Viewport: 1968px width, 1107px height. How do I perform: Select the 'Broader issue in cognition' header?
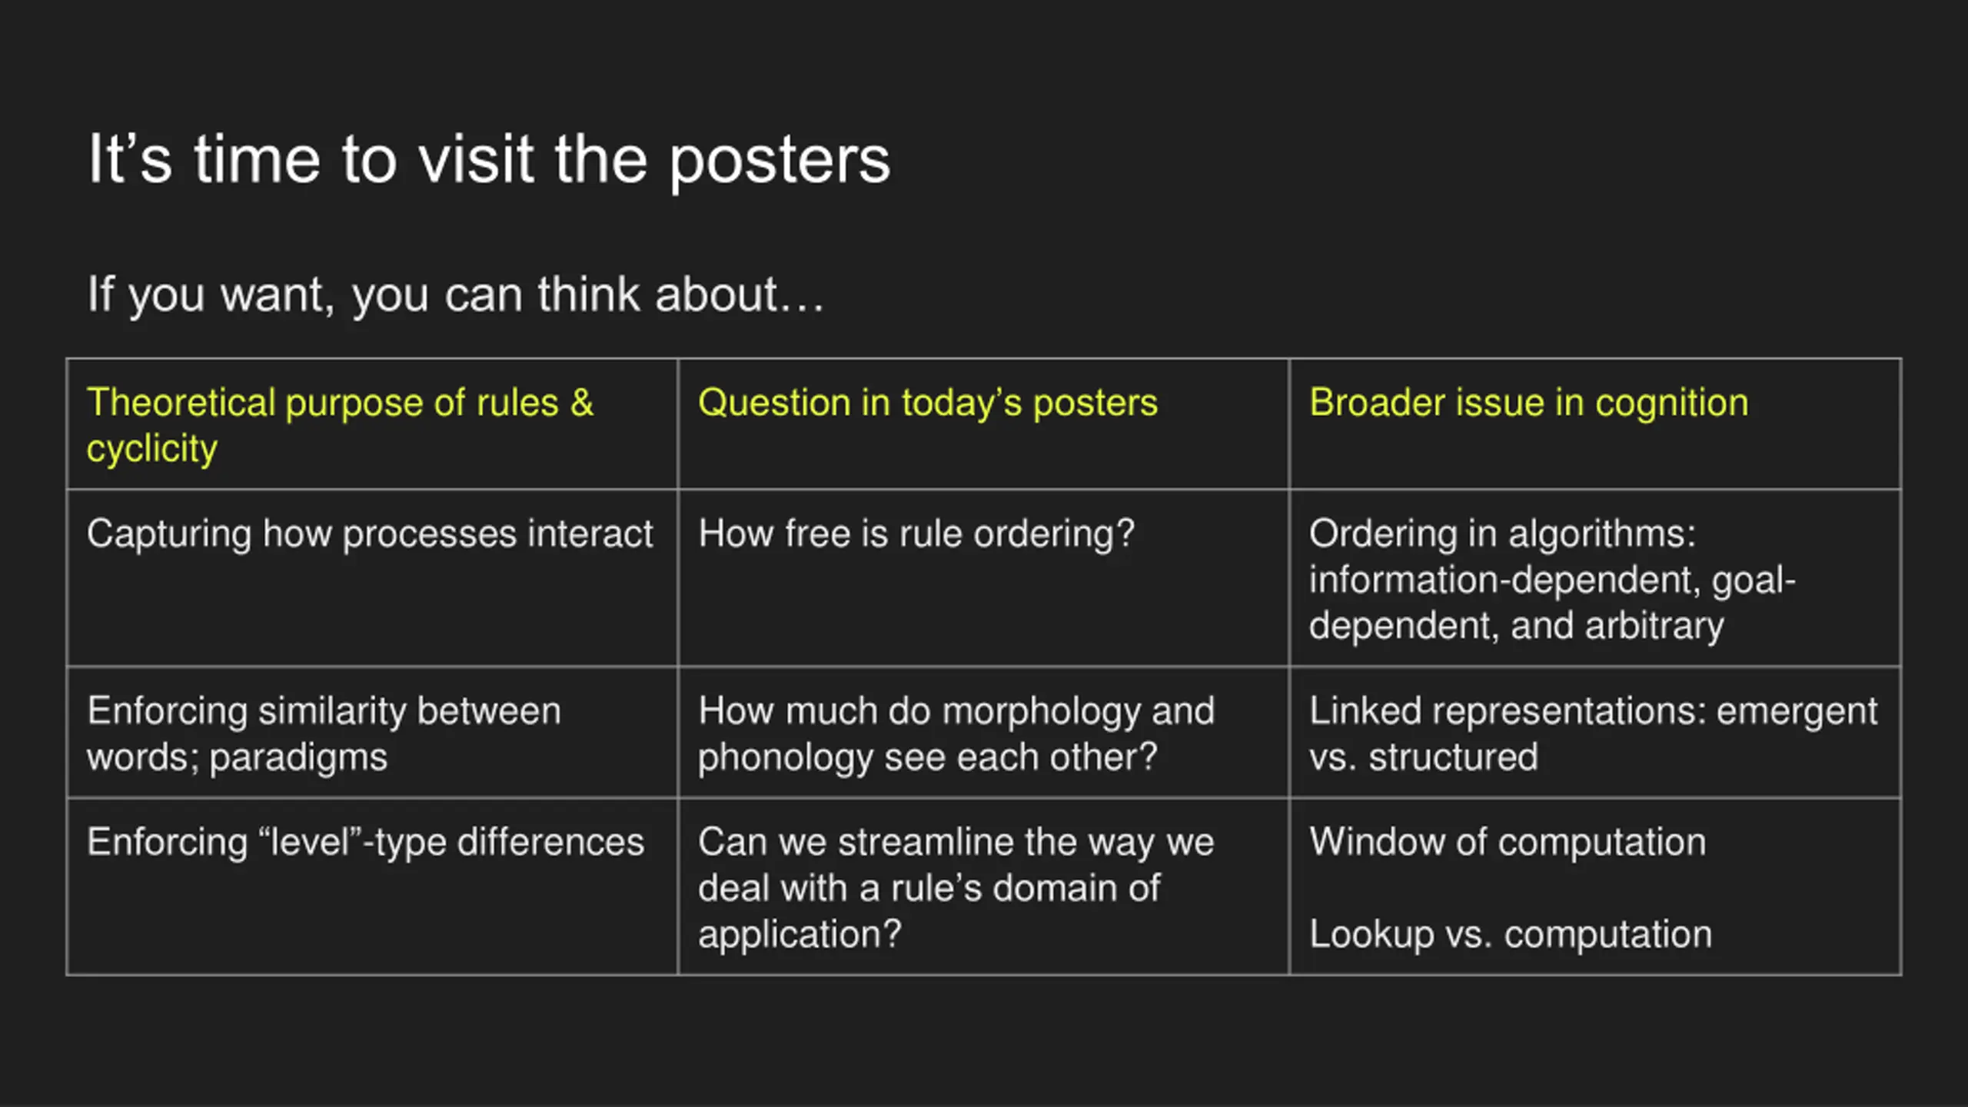tap(1528, 403)
